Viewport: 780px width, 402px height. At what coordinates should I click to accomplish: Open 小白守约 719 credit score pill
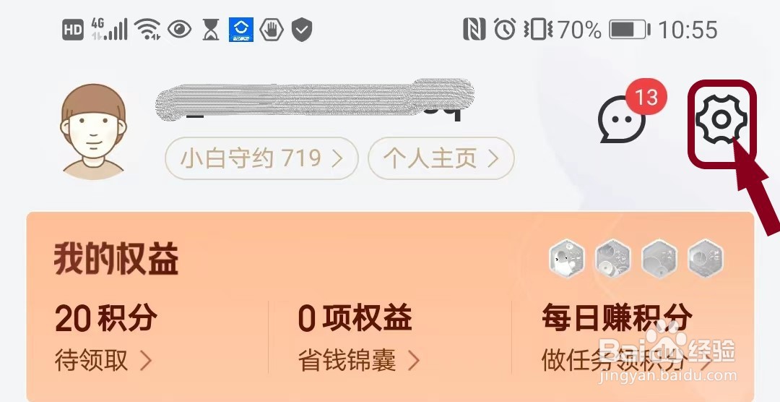pos(261,158)
